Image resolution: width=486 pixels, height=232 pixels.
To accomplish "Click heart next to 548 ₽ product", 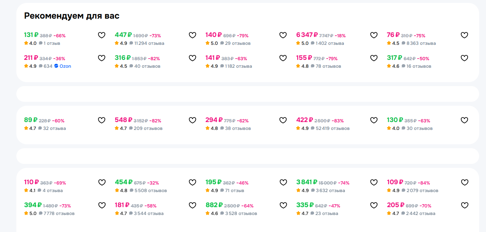I will (193, 120).
